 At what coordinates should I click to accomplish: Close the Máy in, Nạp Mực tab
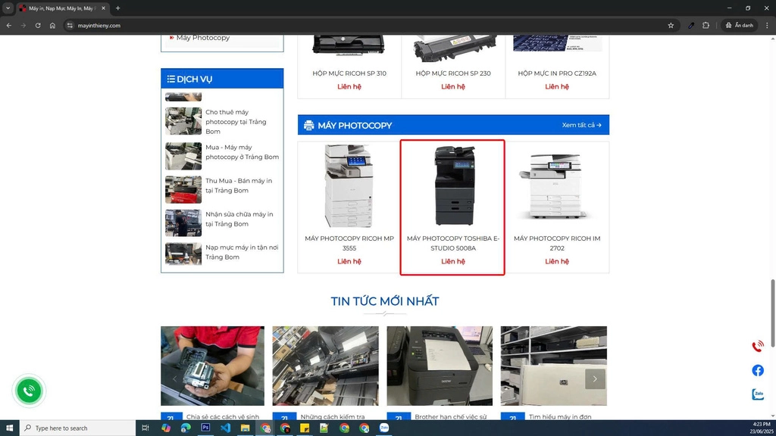tap(103, 8)
